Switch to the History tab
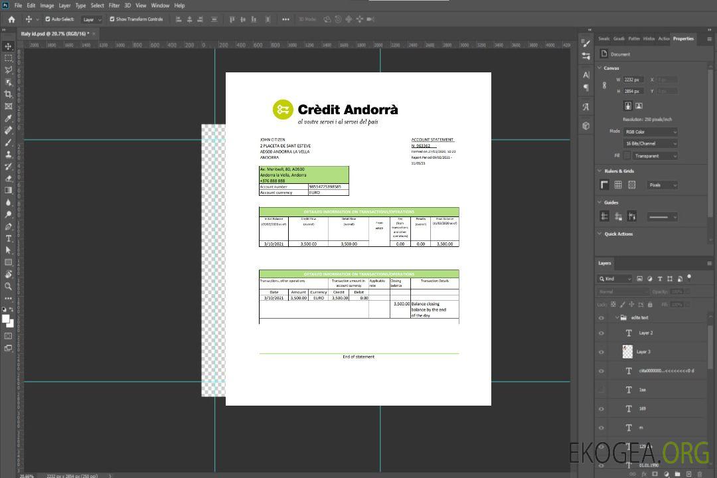Screen dimensions: 717x478 (649, 39)
